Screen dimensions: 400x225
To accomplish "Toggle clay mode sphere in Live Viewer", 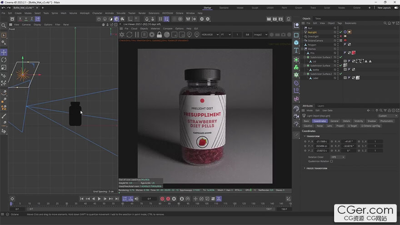I will (167, 35).
